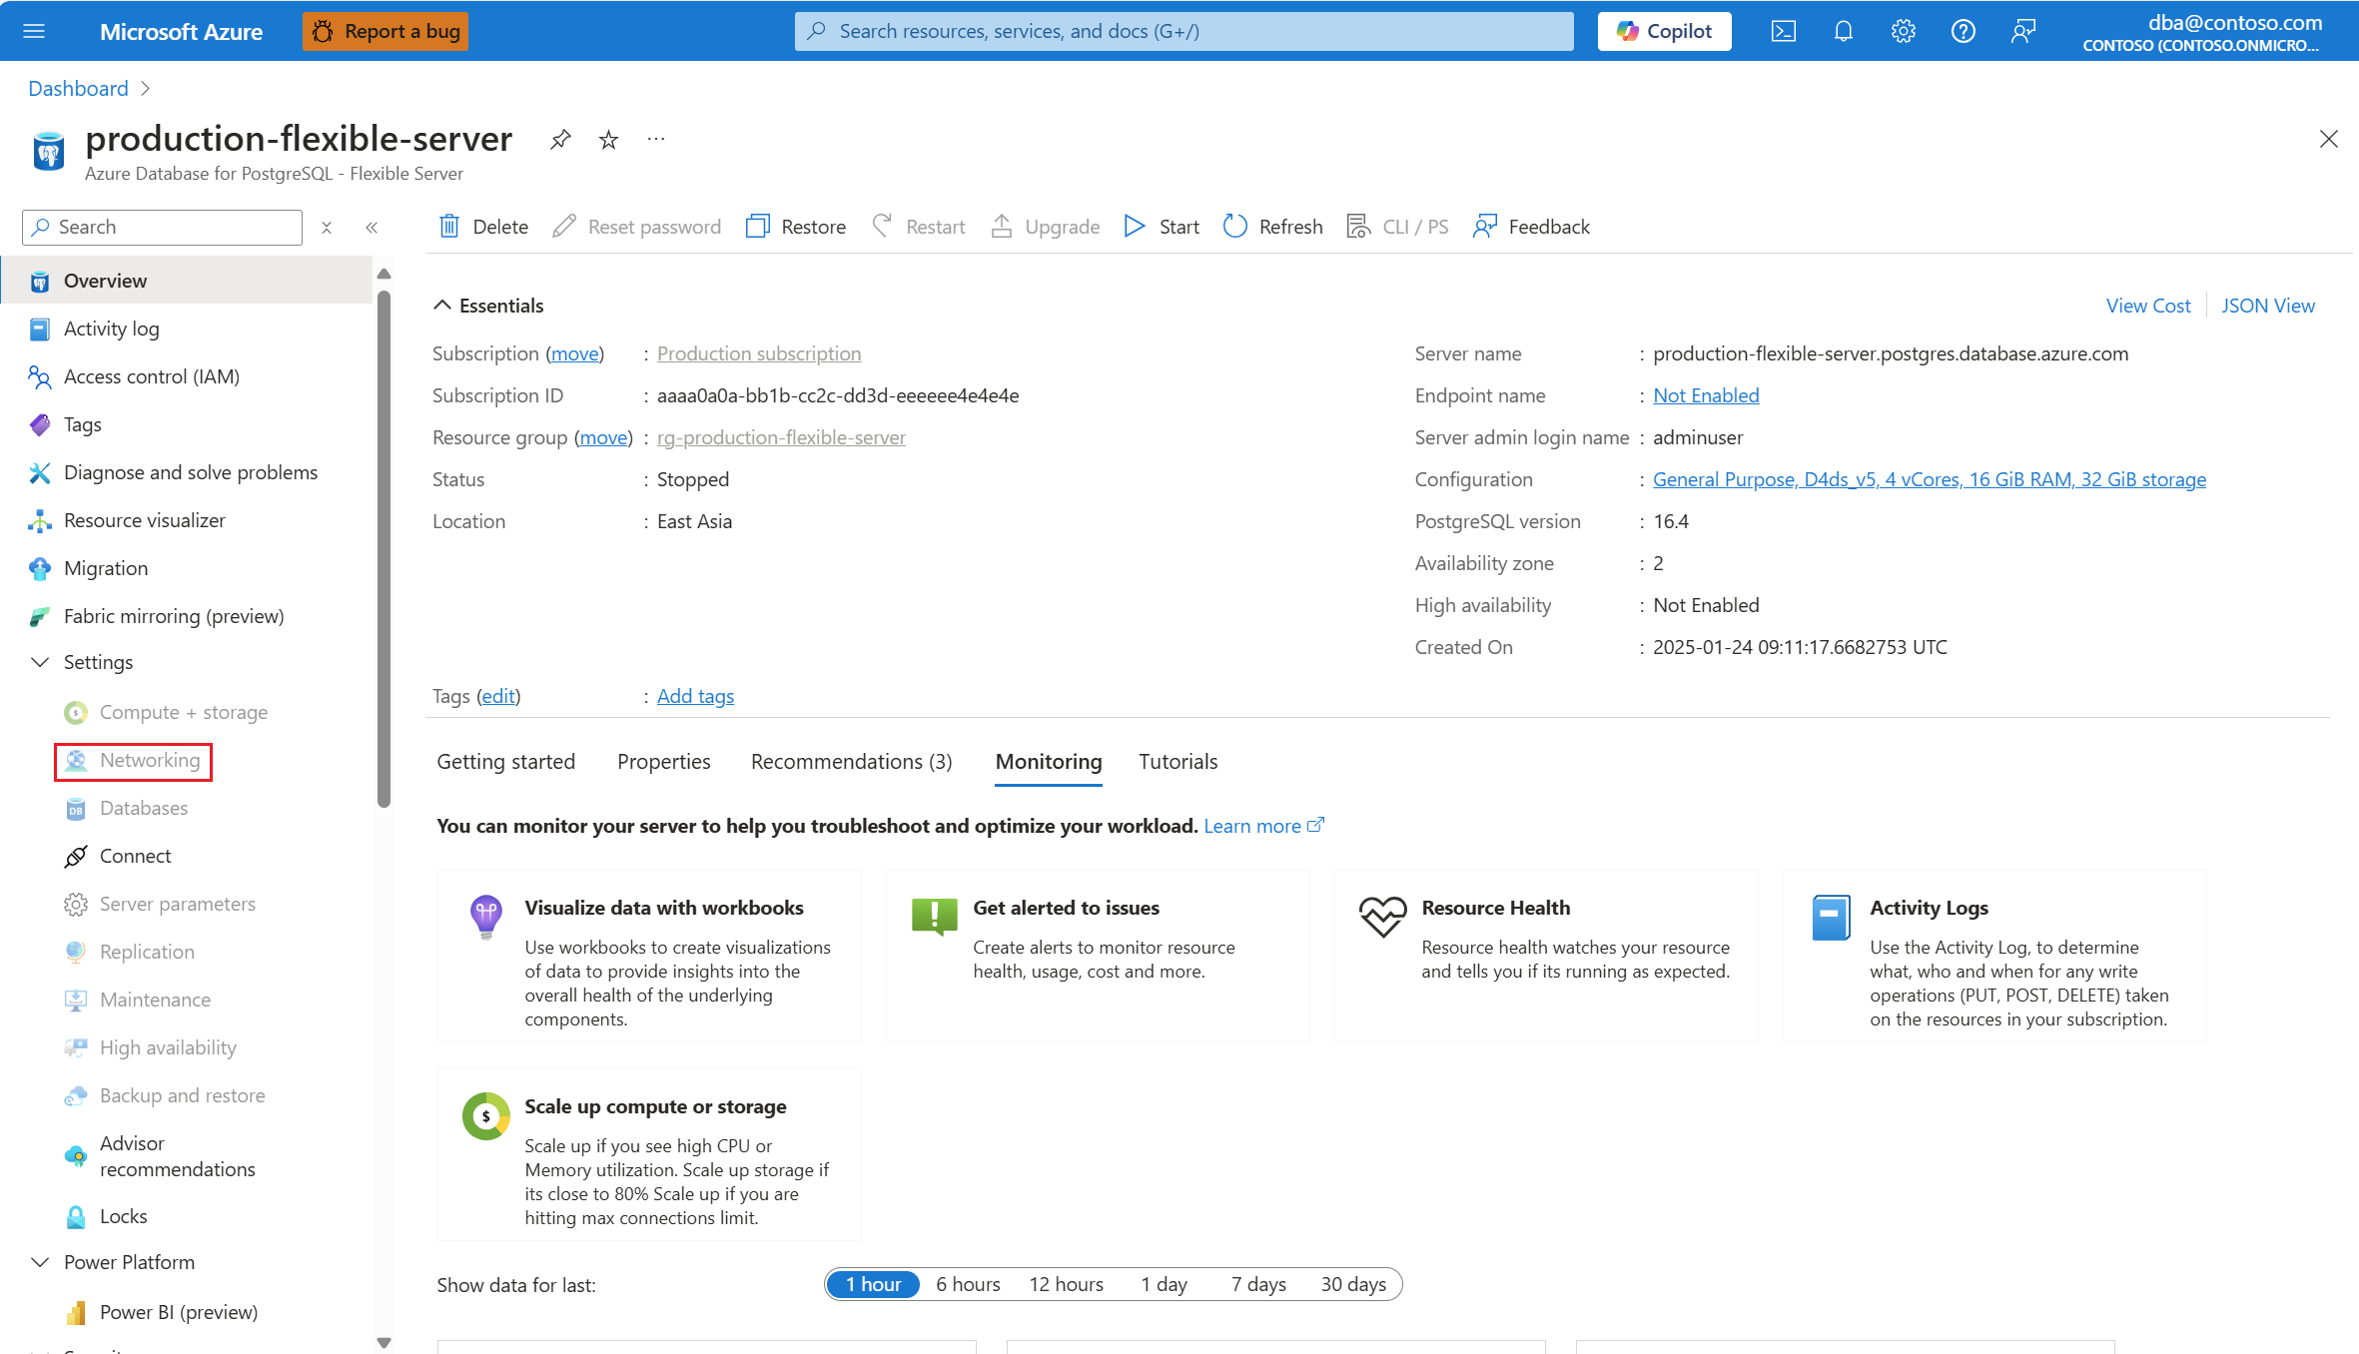
Task: Click the Refresh toolbar icon
Action: click(x=1235, y=227)
